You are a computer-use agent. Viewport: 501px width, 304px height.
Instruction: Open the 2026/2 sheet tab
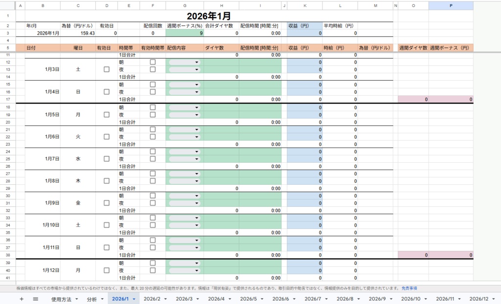click(x=152, y=299)
